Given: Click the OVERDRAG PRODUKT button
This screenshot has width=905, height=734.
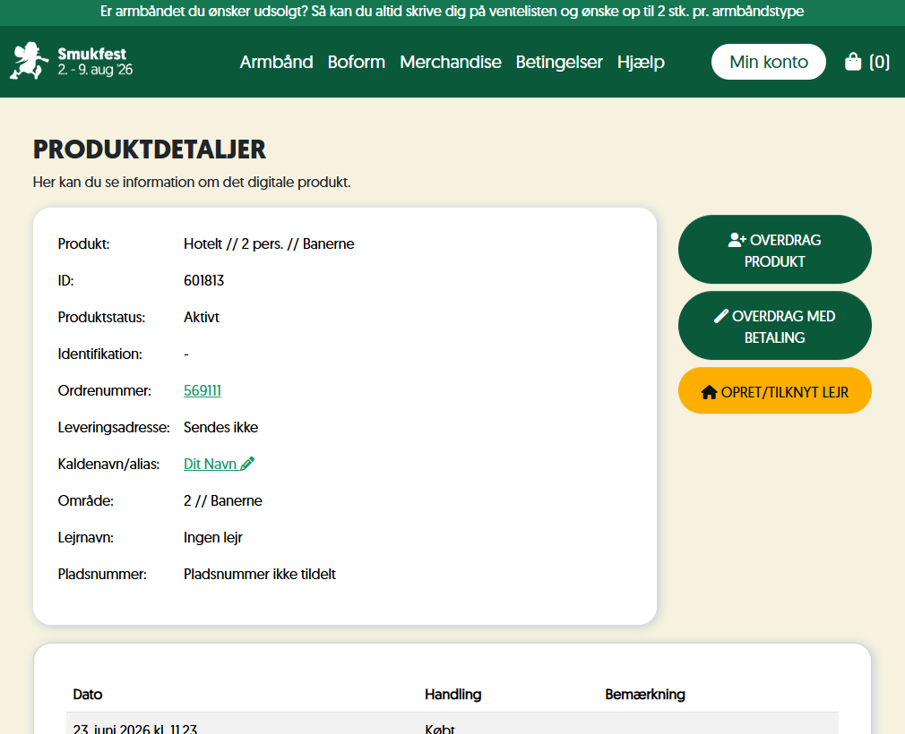Looking at the screenshot, I should (x=774, y=250).
